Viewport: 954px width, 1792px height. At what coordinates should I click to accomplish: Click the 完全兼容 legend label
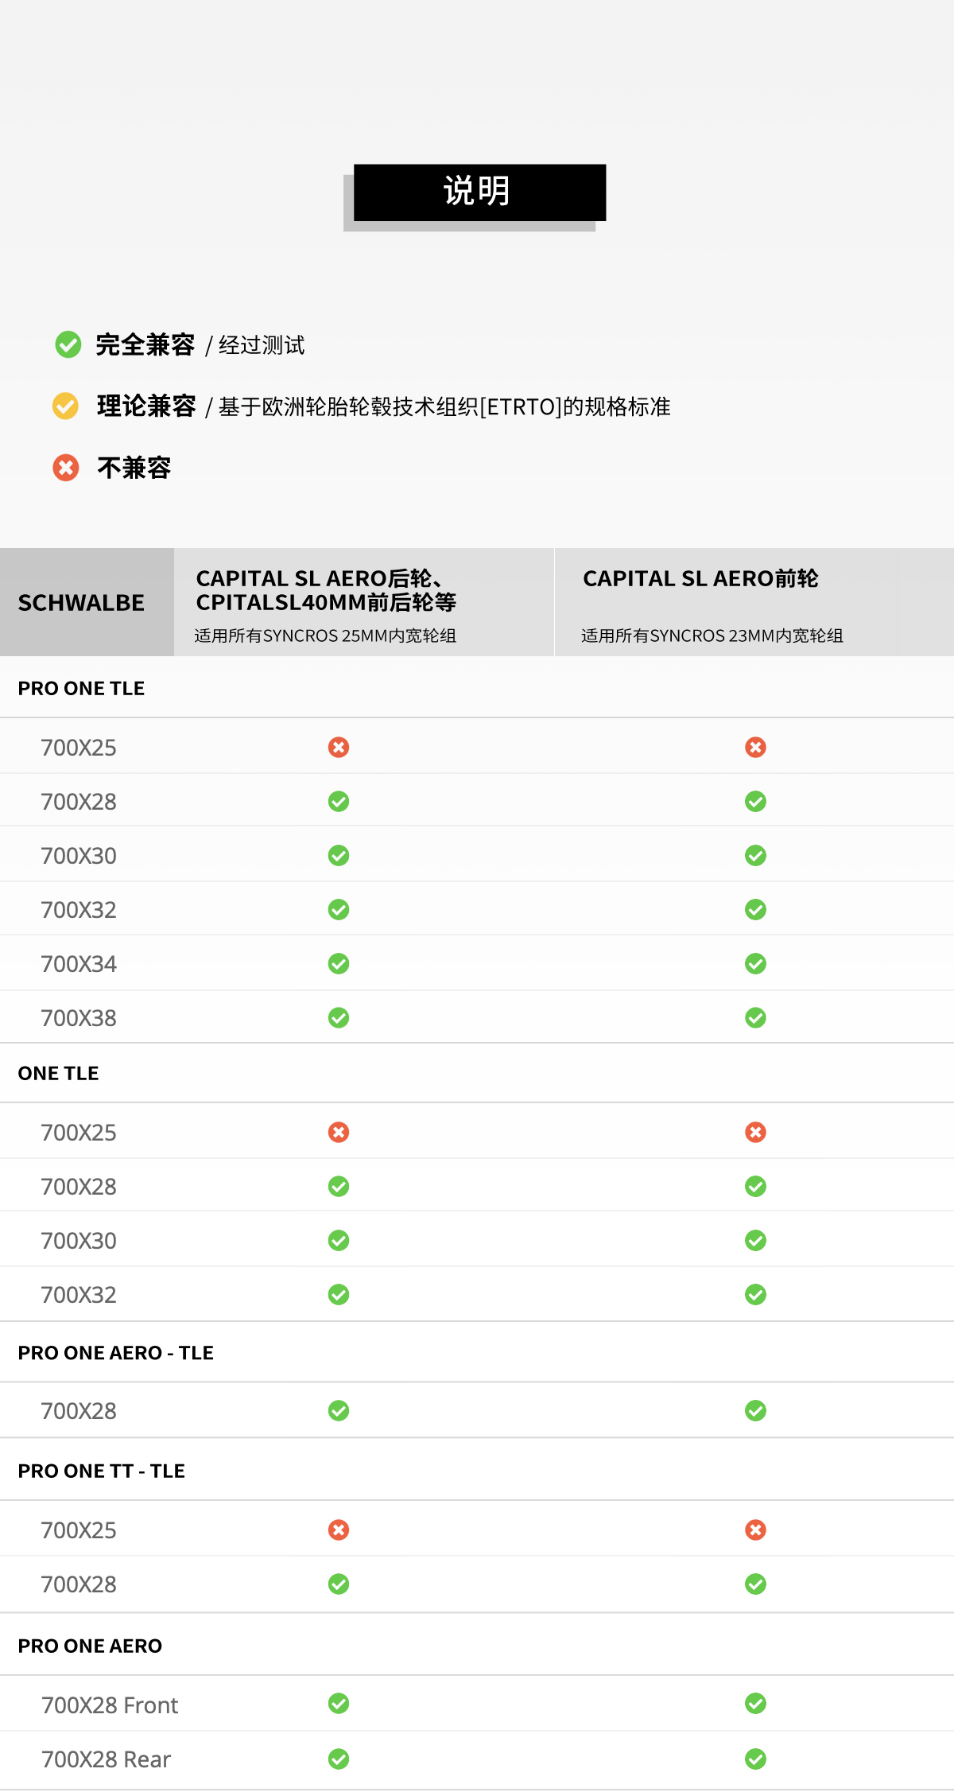(x=145, y=344)
